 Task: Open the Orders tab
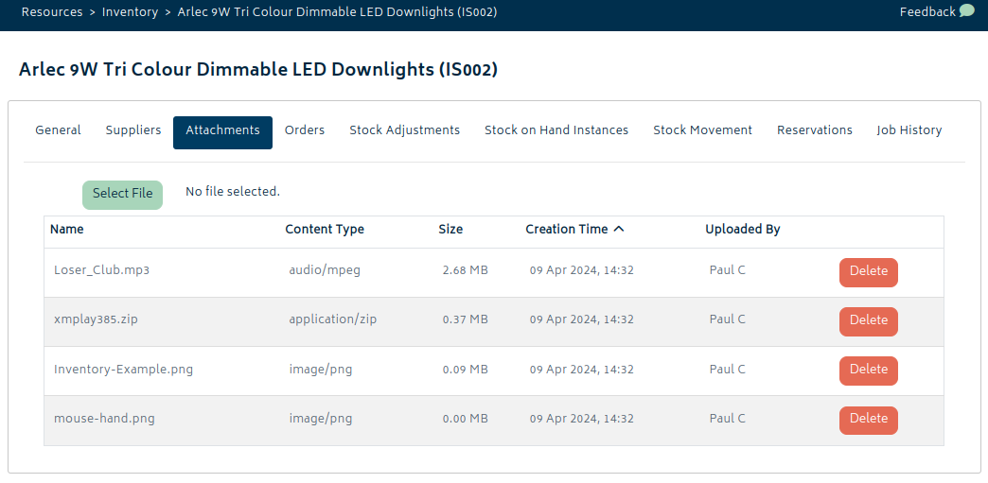tap(305, 130)
